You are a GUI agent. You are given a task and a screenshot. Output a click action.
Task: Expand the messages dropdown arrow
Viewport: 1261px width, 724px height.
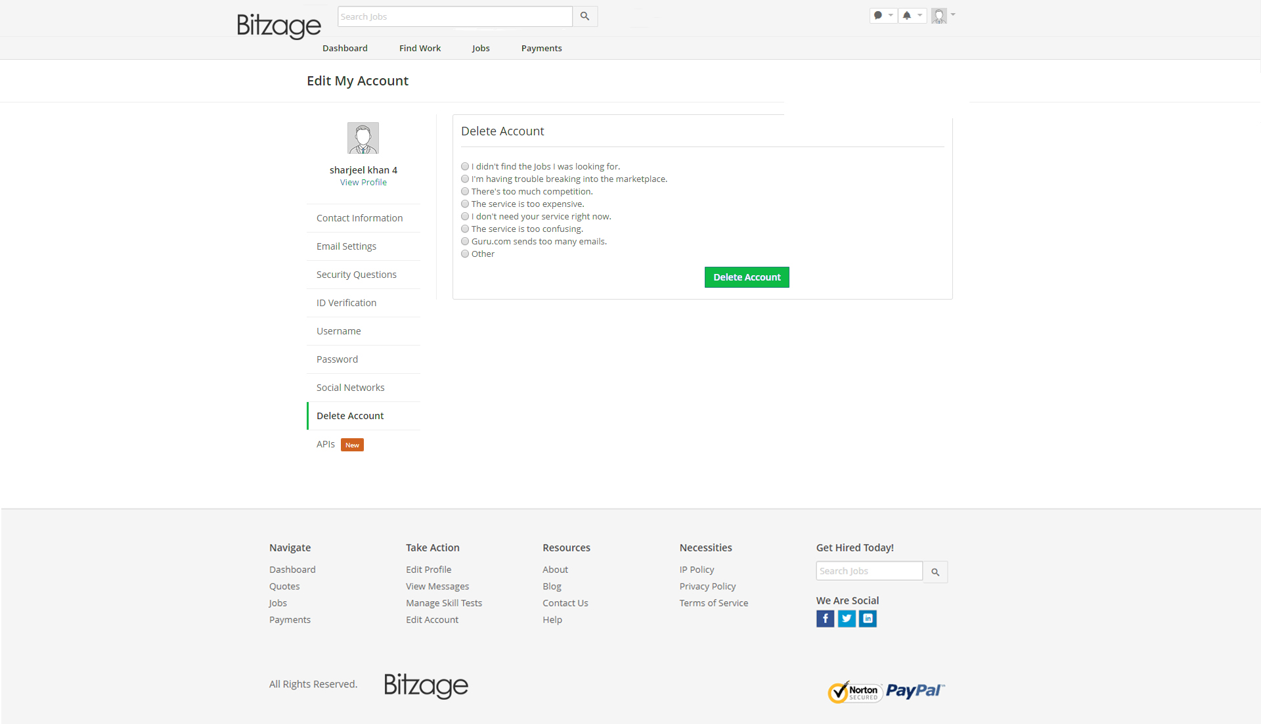(x=891, y=15)
